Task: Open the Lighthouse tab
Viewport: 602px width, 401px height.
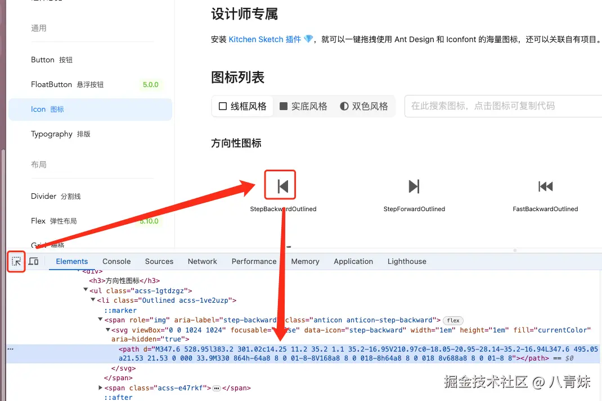Action: tap(407, 262)
